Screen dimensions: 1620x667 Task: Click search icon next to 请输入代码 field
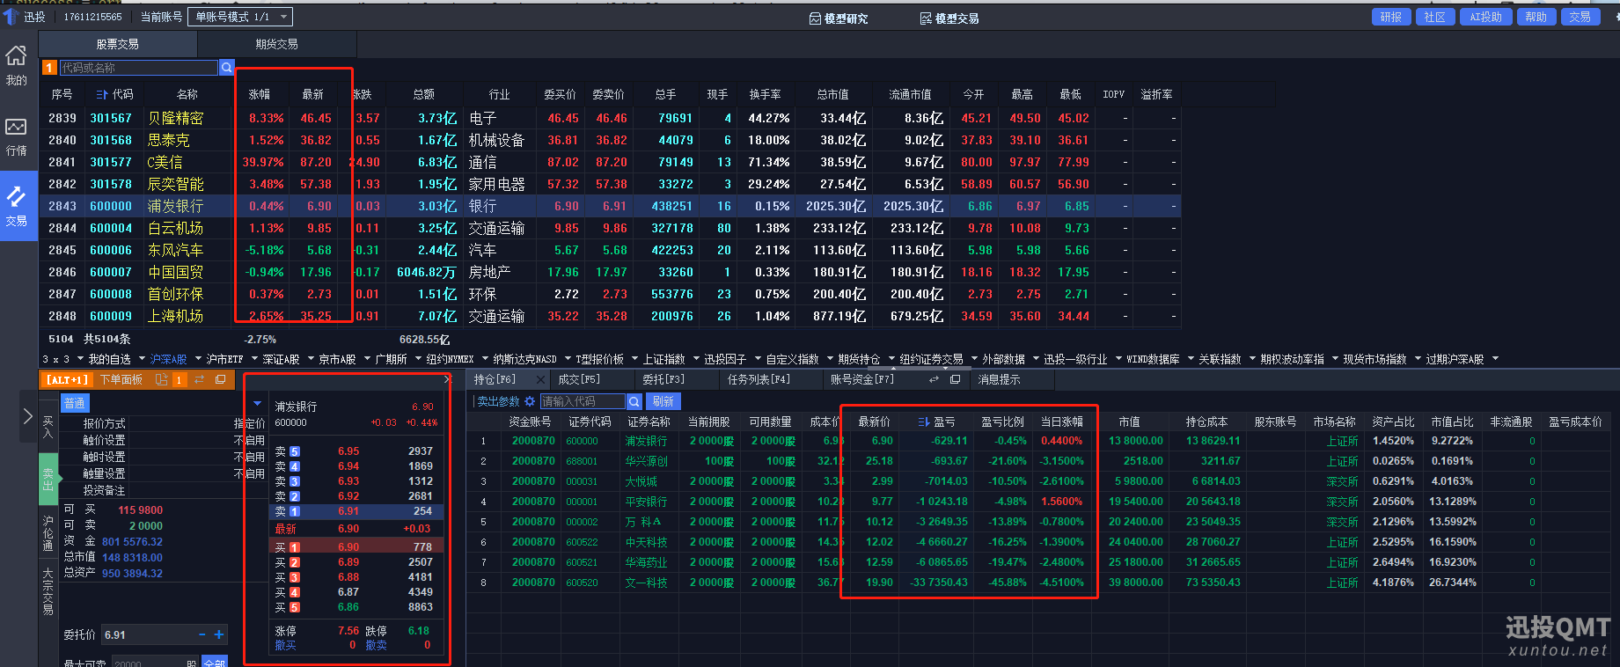[x=634, y=401]
